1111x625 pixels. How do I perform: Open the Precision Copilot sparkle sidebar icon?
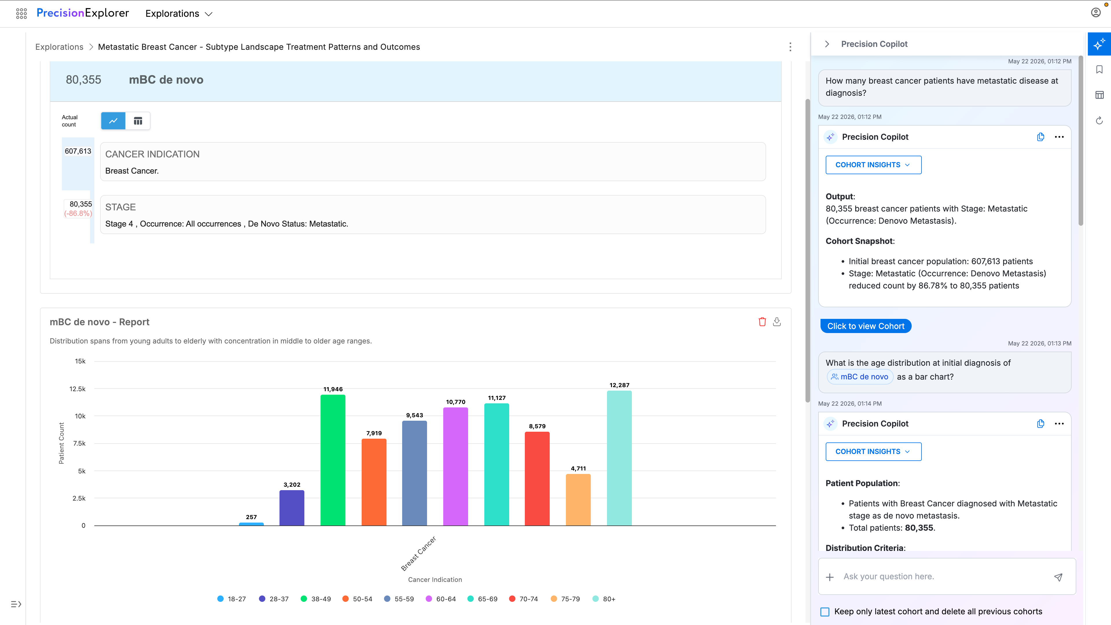(x=1099, y=44)
